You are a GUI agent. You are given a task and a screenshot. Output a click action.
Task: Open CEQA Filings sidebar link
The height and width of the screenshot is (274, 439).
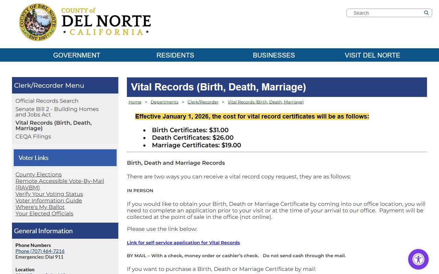tap(33, 136)
